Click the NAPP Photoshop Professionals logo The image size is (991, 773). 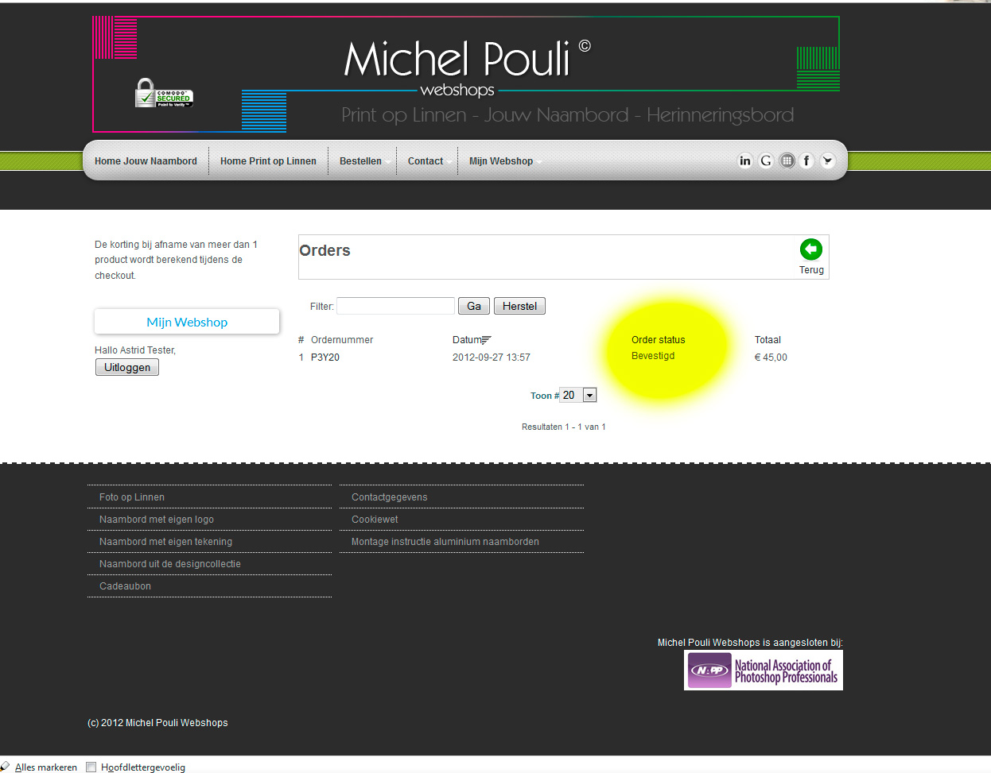(764, 671)
